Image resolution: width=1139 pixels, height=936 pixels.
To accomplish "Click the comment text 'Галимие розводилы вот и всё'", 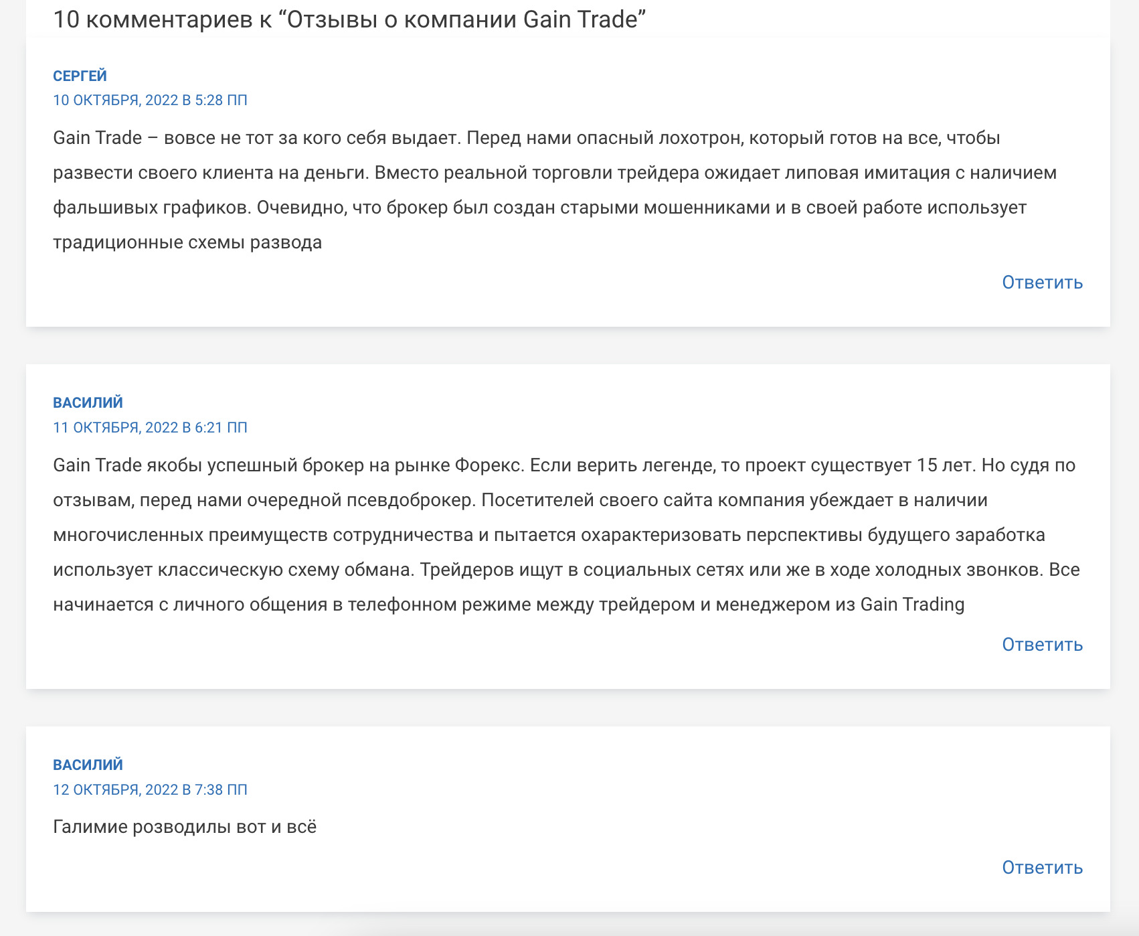I will pos(185,828).
